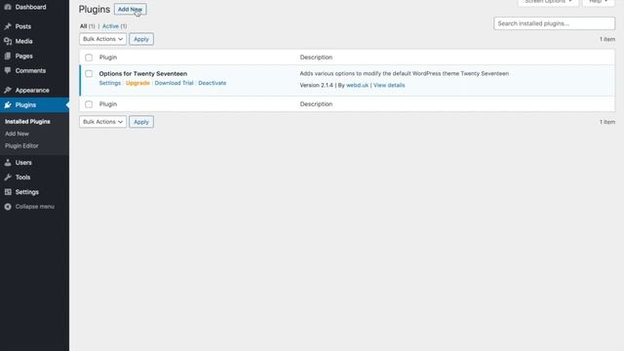
Task: Open the bottom Bulk Actions dropdown
Action: coord(102,122)
